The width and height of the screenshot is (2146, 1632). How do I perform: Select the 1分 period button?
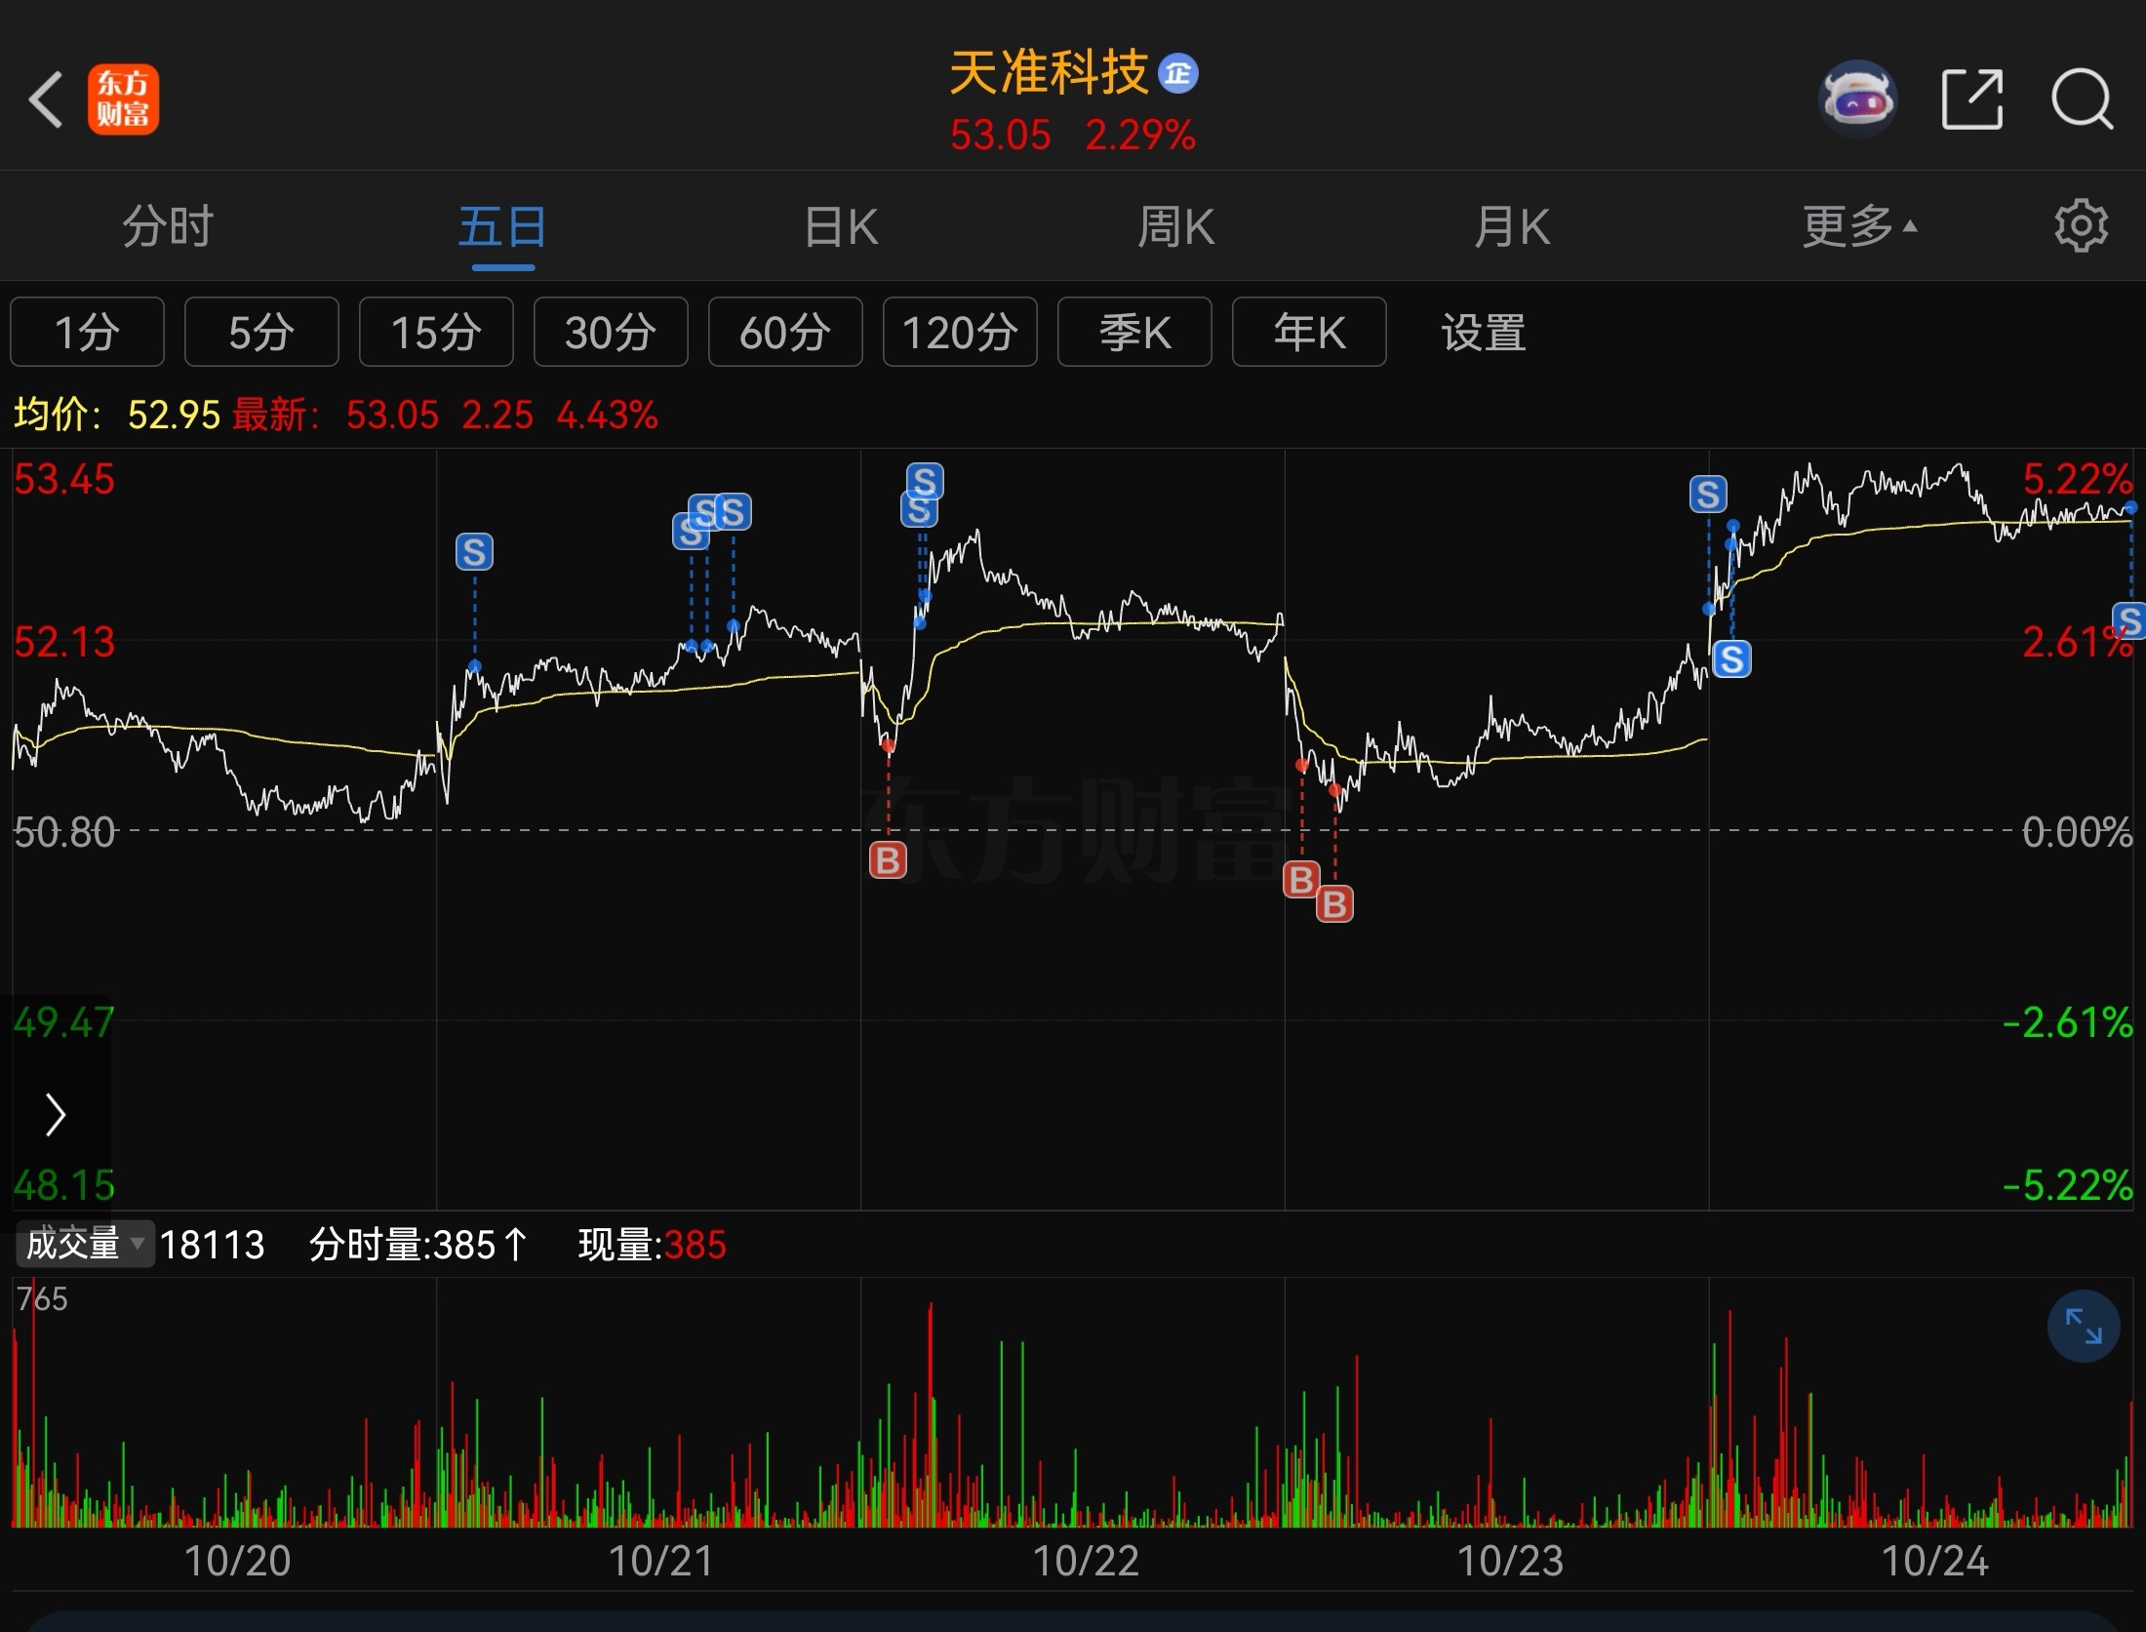point(87,333)
